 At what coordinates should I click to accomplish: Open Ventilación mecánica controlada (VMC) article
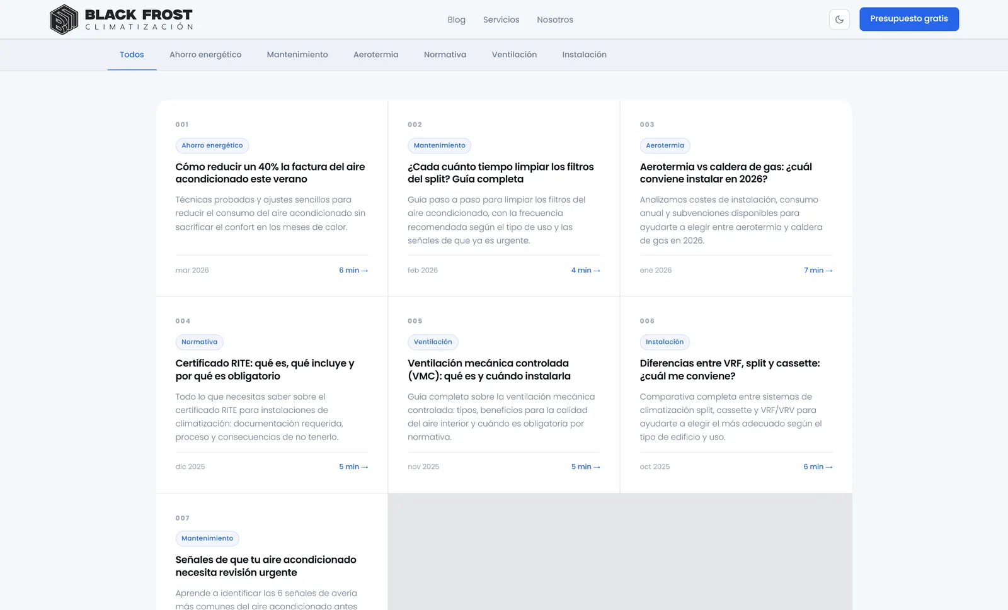[x=489, y=370]
